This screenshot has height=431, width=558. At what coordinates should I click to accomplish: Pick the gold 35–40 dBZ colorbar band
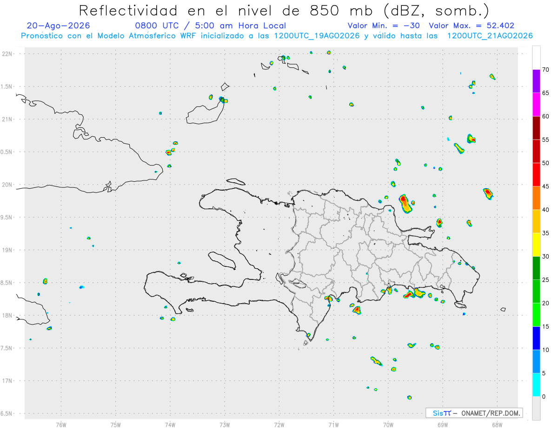[536, 221]
